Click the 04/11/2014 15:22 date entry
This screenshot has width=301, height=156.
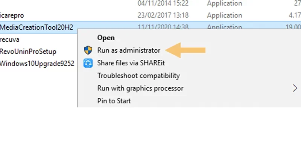(x=163, y=3)
